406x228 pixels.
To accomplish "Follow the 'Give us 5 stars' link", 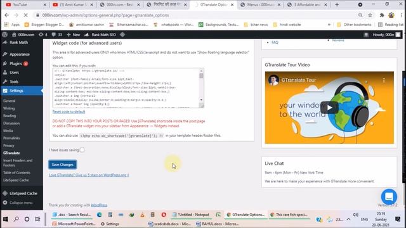I will 89,175.
